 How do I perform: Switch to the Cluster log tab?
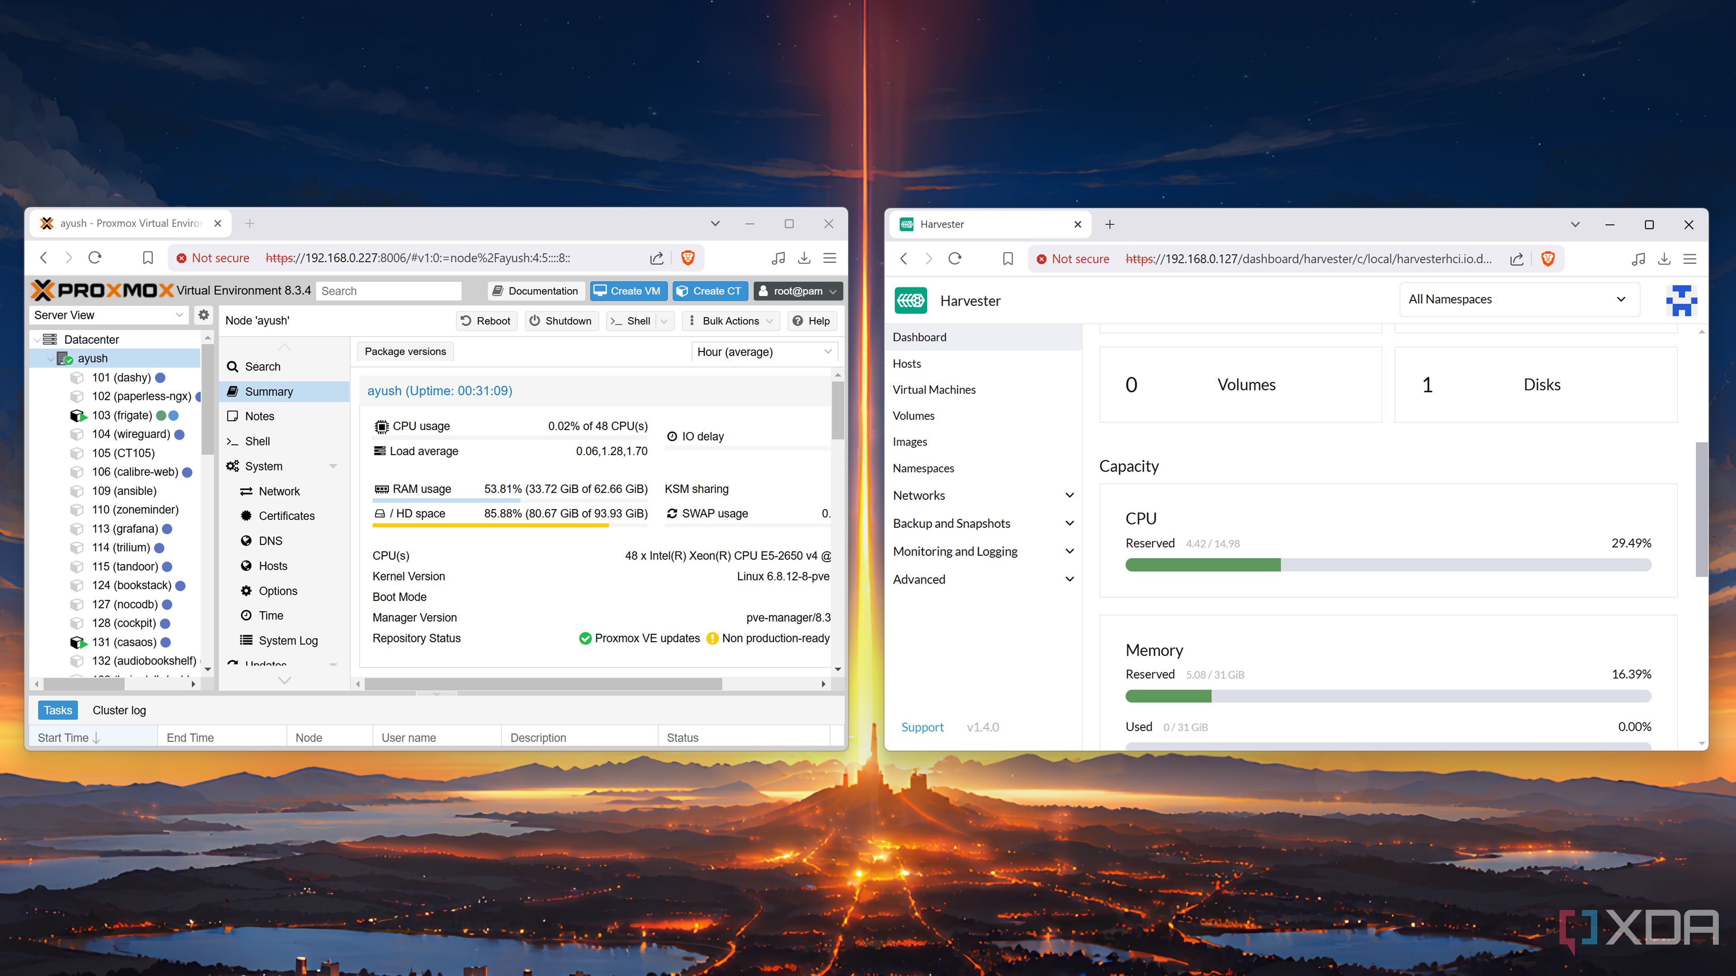click(119, 710)
